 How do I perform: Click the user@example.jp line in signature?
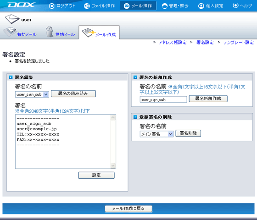(x=37, y=129)
